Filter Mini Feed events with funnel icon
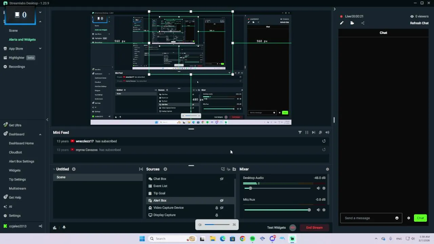The width and height of the screenshot is (434, 244). [x=300, y=133]
